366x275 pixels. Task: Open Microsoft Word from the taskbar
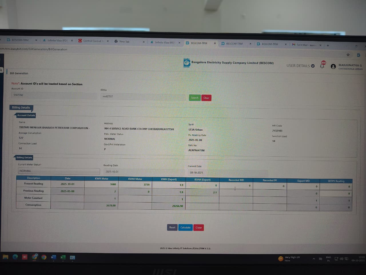click(53, 257)
